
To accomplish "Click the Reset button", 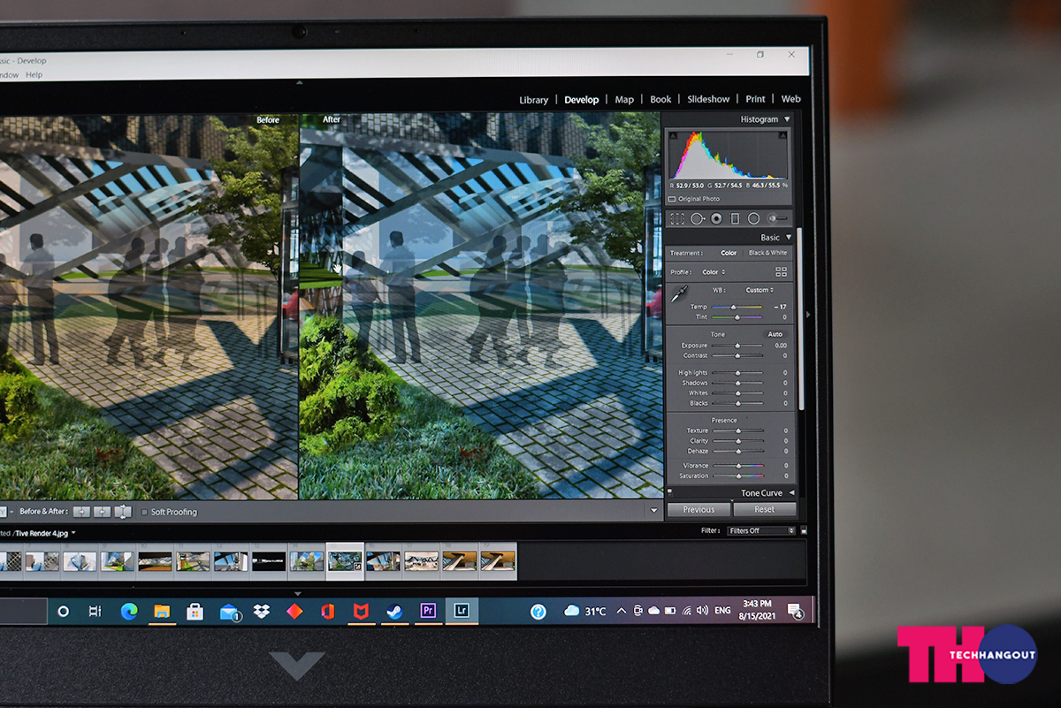I will click(x=765, y=509).
